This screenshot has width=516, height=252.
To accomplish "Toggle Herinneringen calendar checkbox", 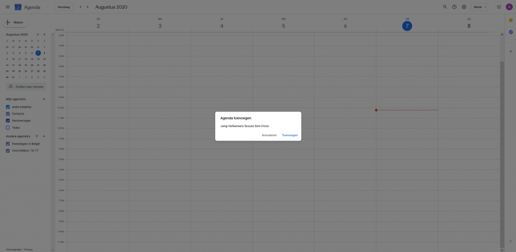I will pyautogui.click(x=8, y=121).
